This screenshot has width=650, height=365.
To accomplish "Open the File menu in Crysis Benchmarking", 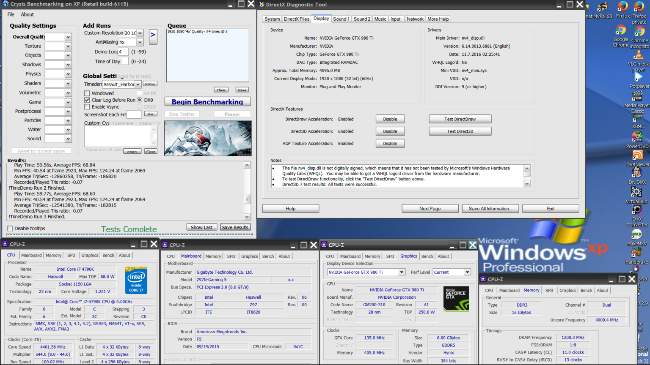I will coord(10,14).
